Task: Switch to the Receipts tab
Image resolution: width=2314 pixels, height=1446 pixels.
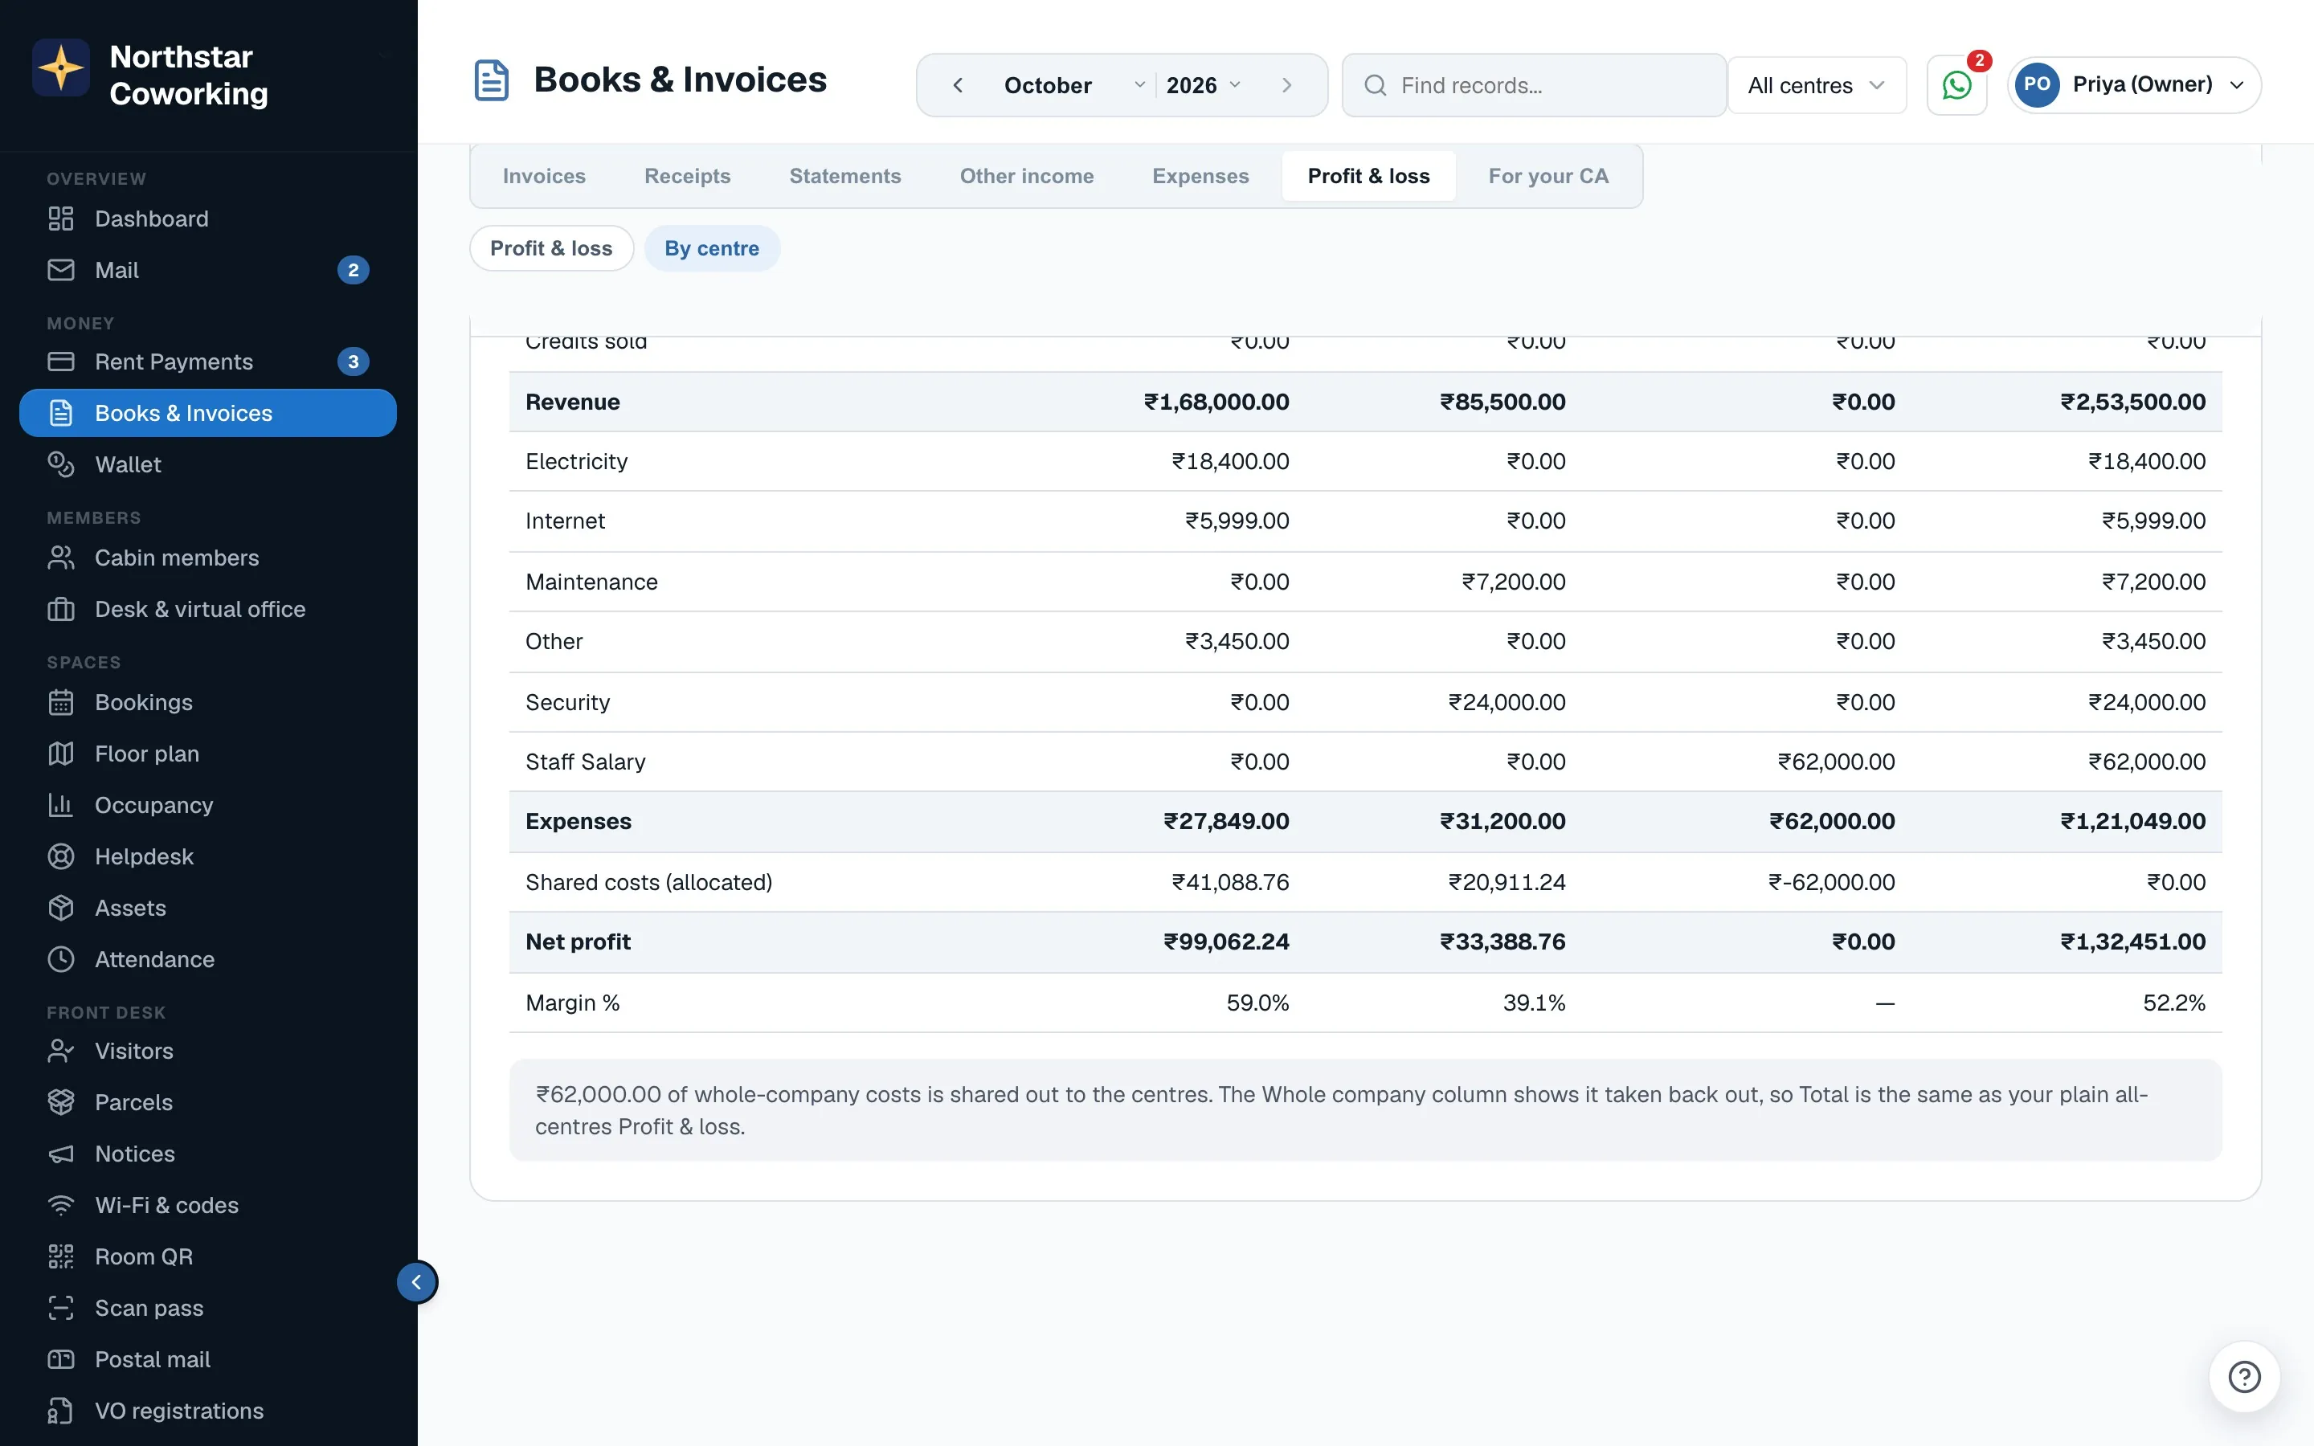Action: tap(688, 176)
